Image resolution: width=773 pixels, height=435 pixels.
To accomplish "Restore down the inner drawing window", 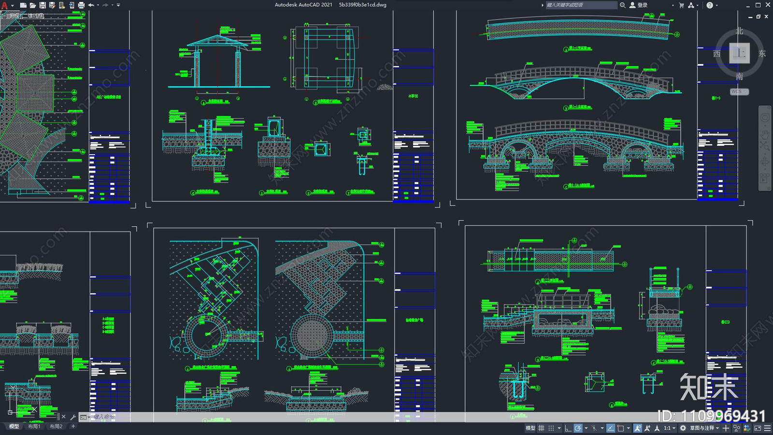I will [759, 16].
